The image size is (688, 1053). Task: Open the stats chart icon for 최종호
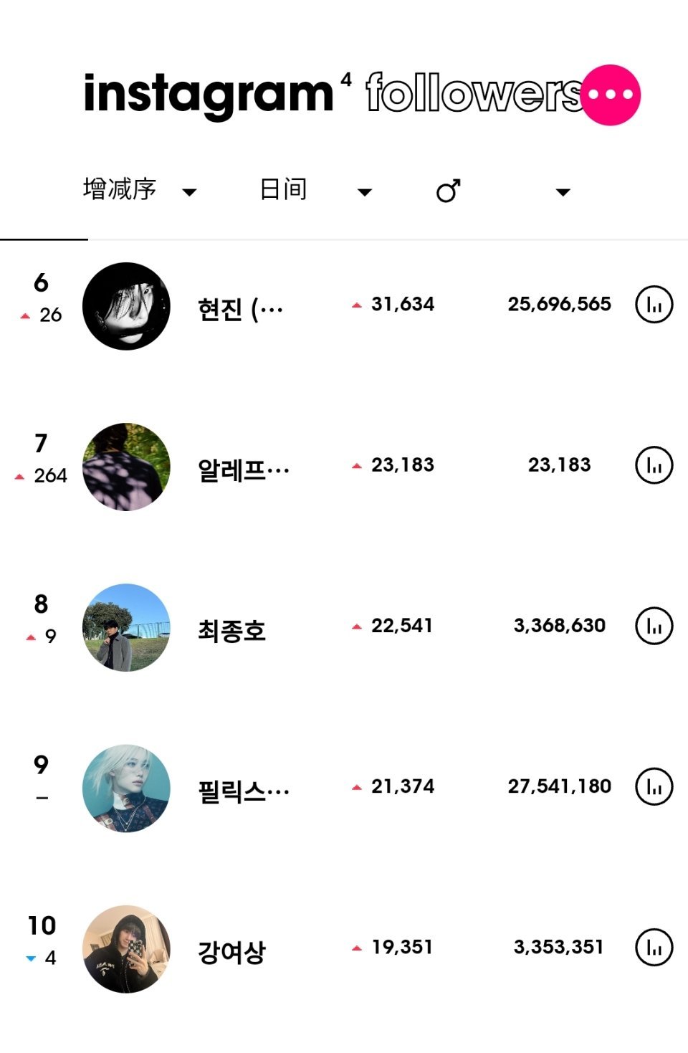[654, 626]
